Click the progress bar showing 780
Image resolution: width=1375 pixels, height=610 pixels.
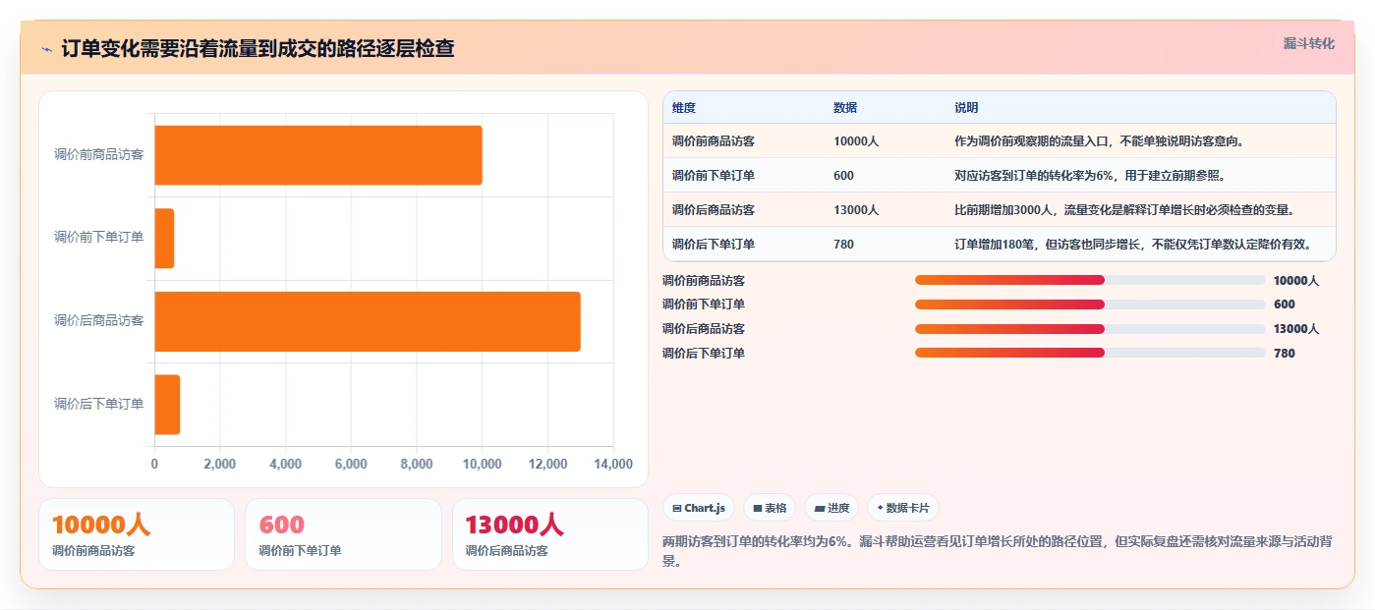[1090, 353]
